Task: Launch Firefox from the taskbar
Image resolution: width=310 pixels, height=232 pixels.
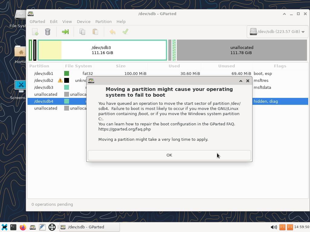Action: (x=23, y=227)
